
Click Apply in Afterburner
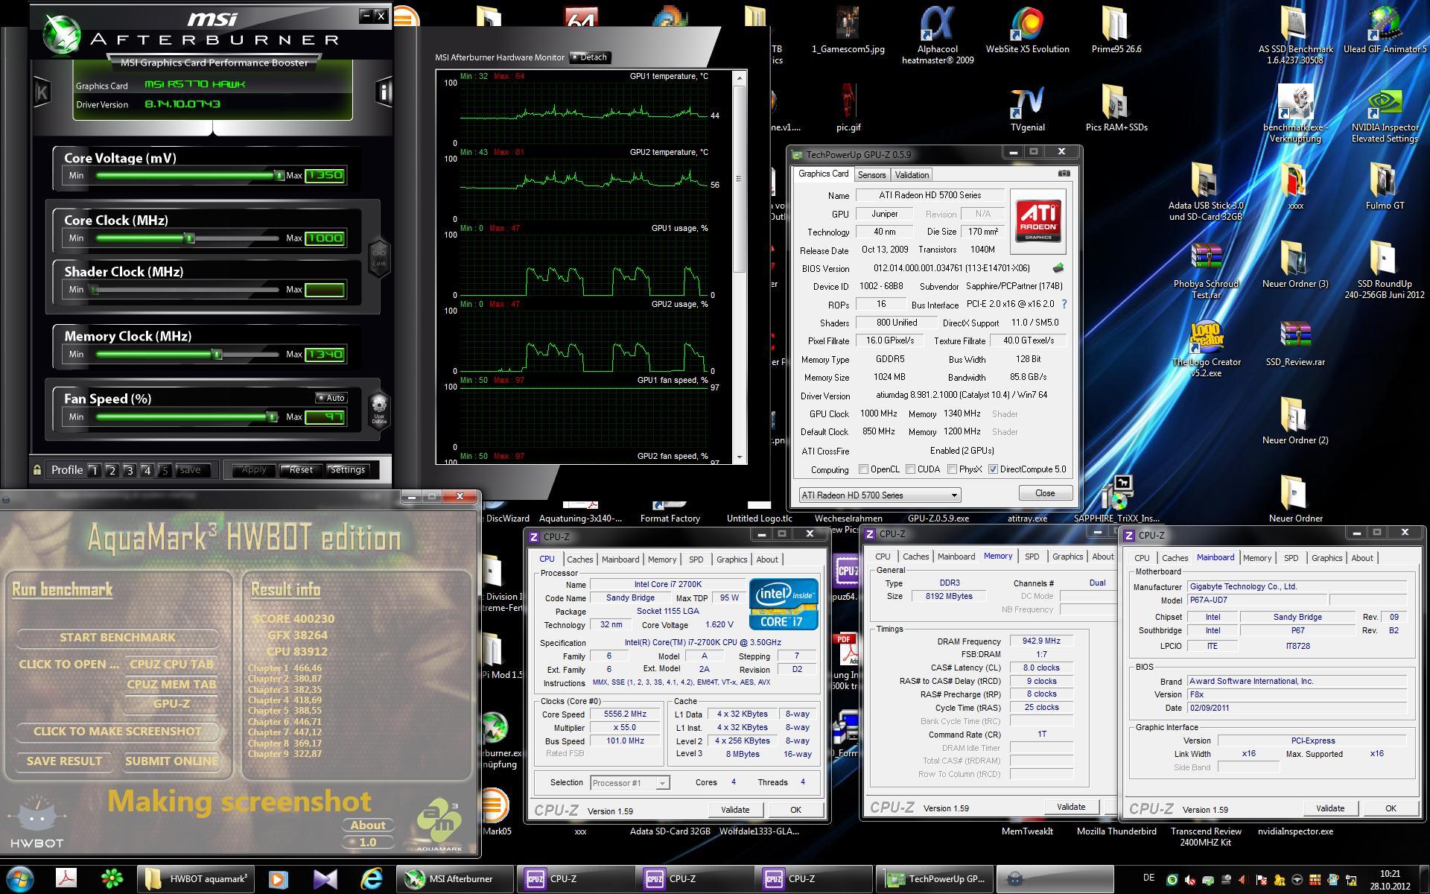pyautogui.click(x=253, y=470)
